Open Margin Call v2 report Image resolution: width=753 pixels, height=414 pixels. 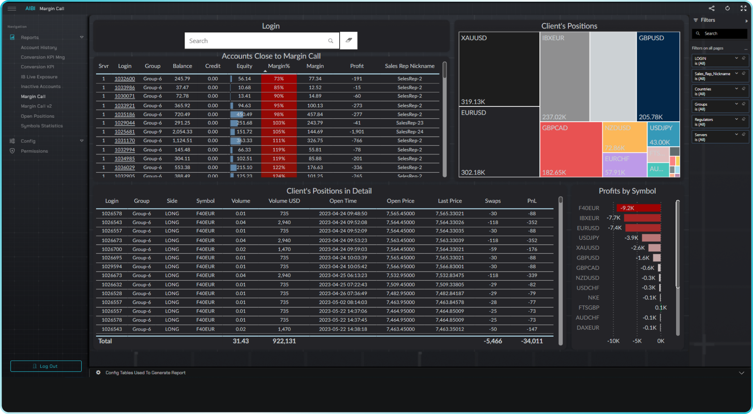point(36,106)
